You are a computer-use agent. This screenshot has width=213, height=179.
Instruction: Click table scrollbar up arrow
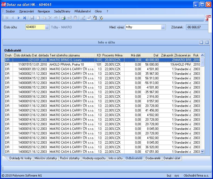point(202,55)
